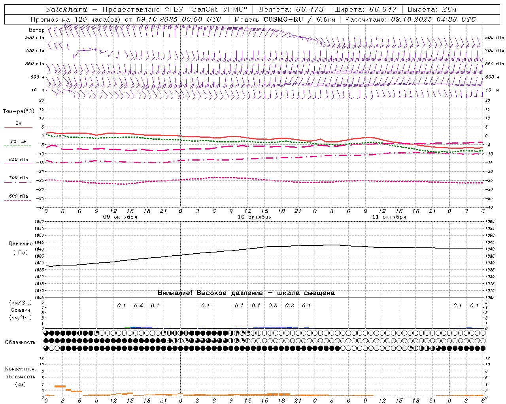Click the '09 октября' date label
Image resolution: width=506 pixels, height=404 pixels.
coord(120,217)
